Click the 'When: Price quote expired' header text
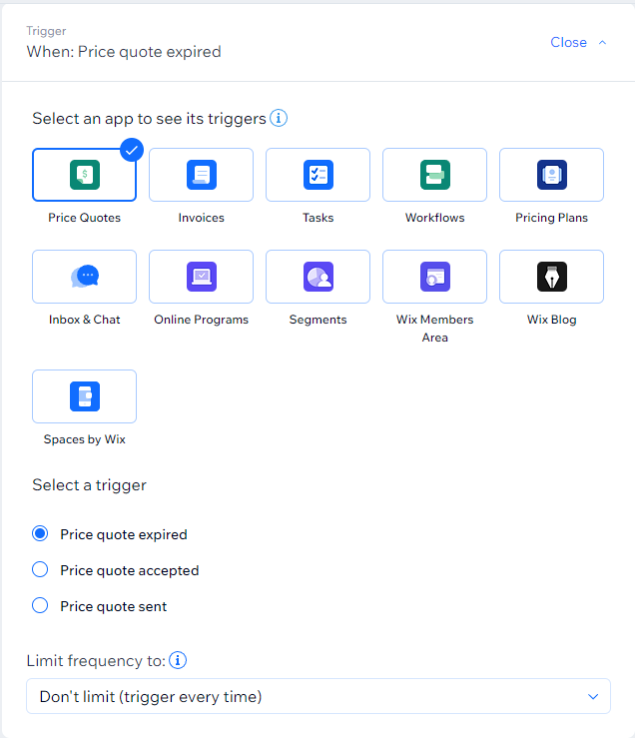The image size is (635, 738). pos(124,51)
